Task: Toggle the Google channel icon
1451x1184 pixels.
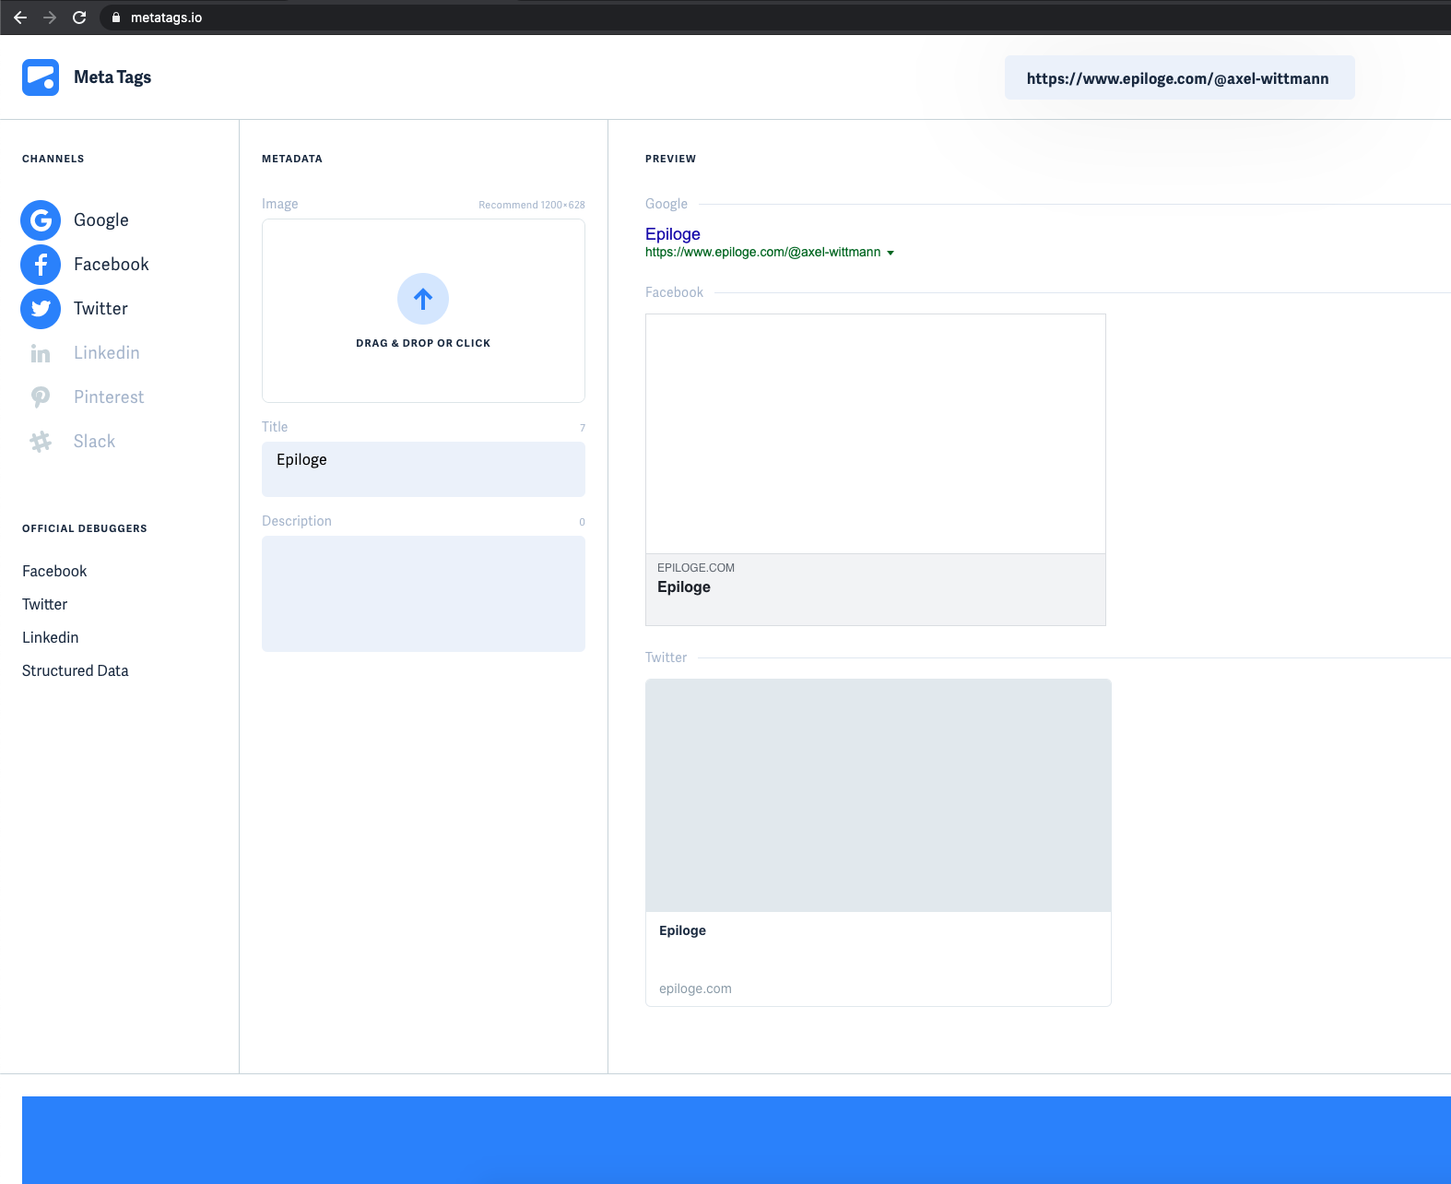Action: [x=41, y=220]
